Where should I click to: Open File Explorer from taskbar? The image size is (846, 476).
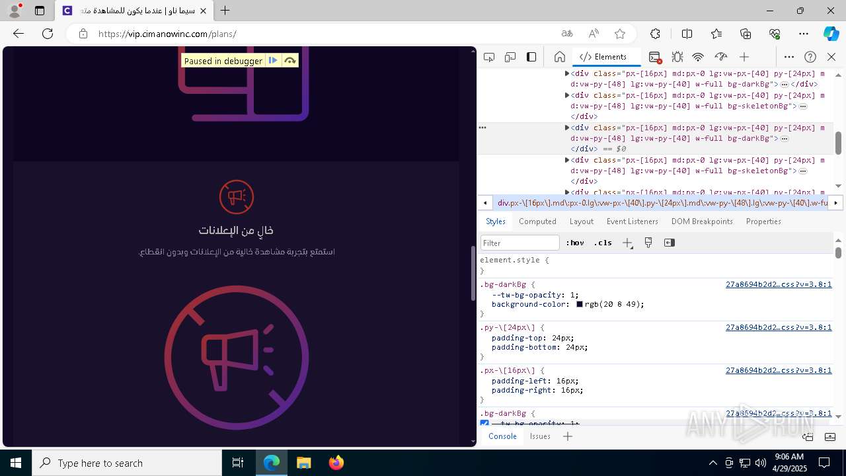click(303, 463)
